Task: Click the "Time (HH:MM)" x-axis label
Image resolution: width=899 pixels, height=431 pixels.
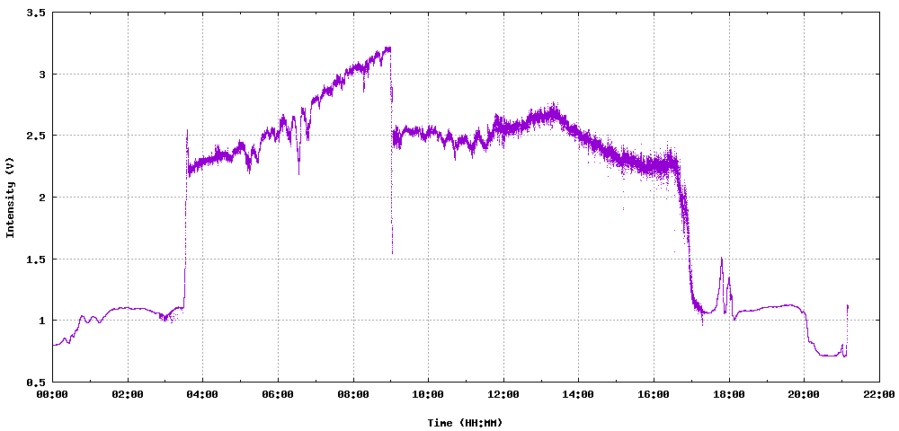Action: point(465,422)
